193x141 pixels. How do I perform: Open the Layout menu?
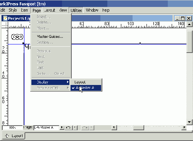coord(50,10)
